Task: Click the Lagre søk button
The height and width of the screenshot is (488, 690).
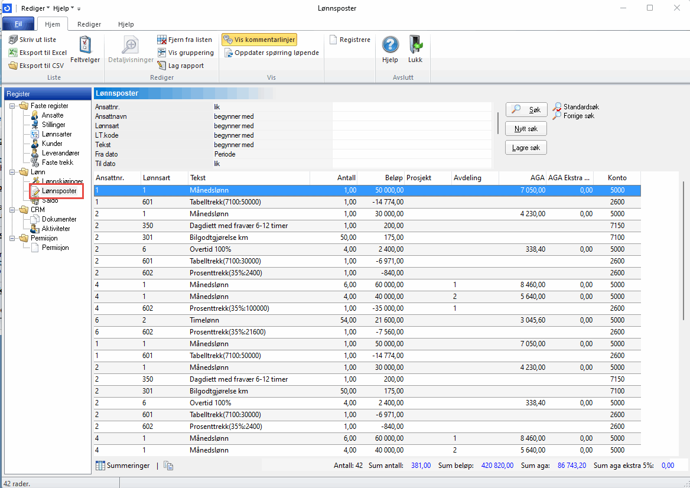Action: pyautogui.click(x=526, y=147)
